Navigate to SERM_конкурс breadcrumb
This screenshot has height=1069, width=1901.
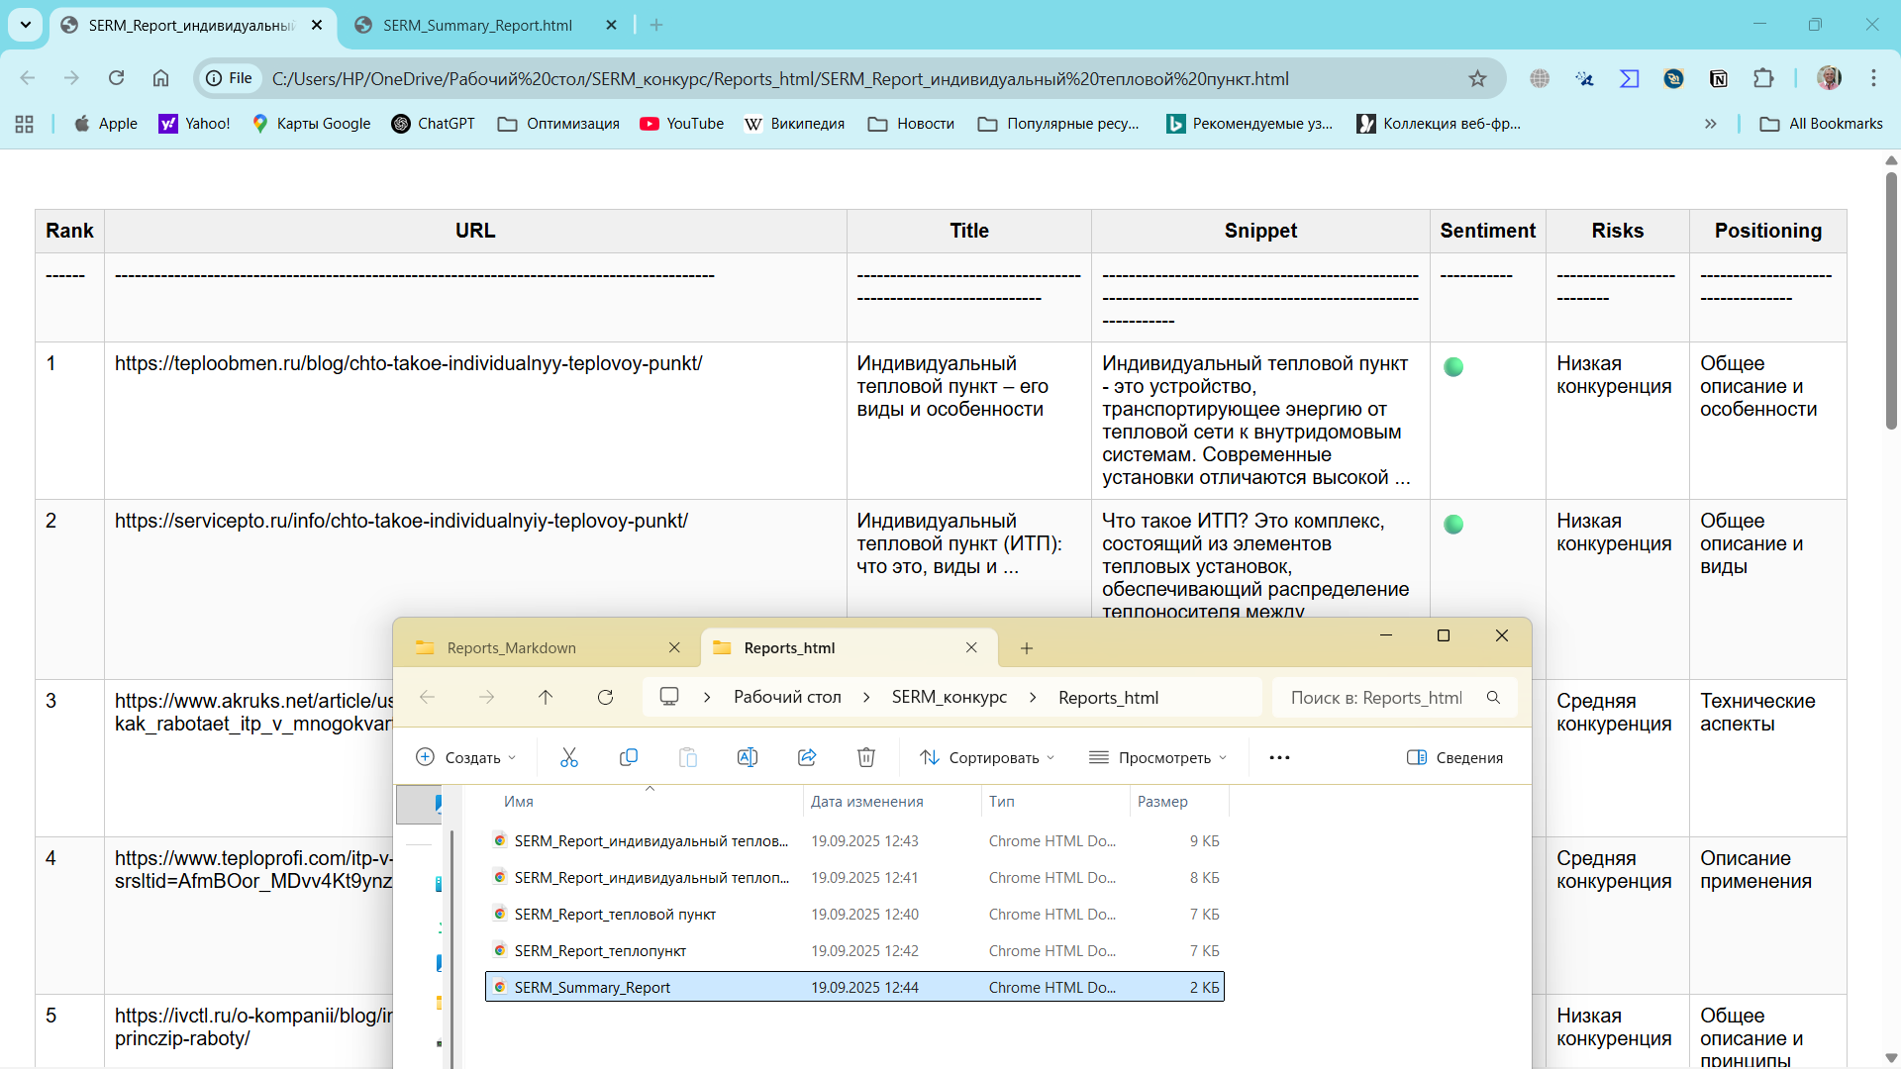point(949,698)
